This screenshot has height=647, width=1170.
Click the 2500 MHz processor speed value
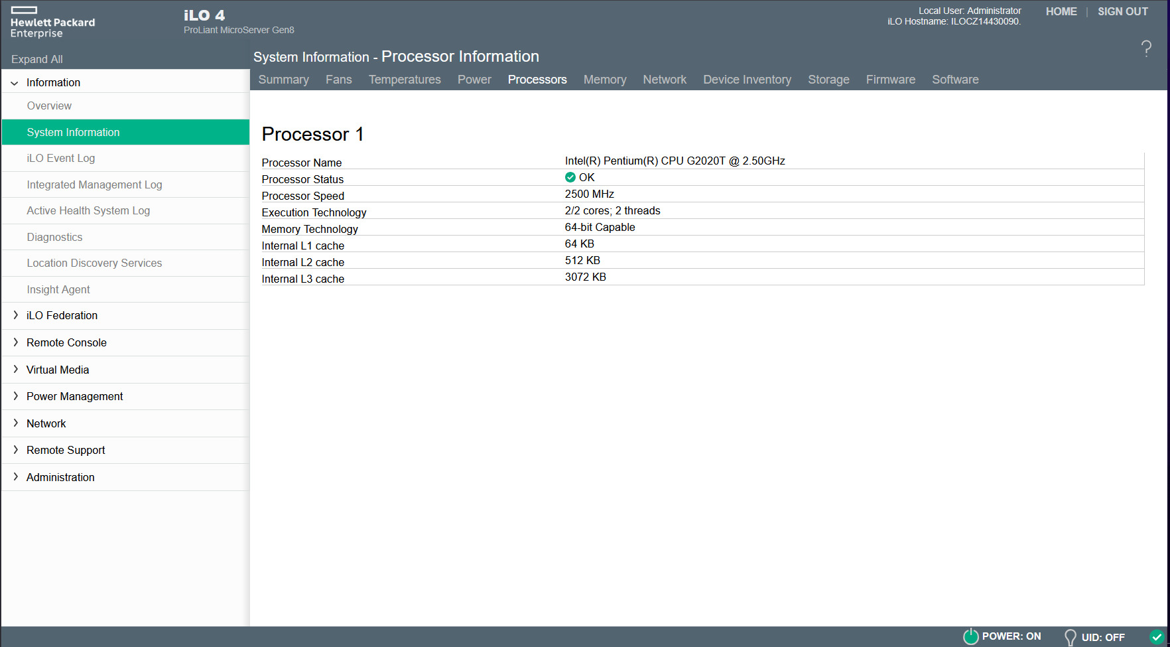[x=590, y=194]
